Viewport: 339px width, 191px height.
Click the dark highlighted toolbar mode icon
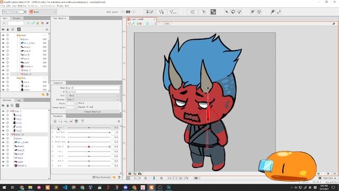click(213, 12)
